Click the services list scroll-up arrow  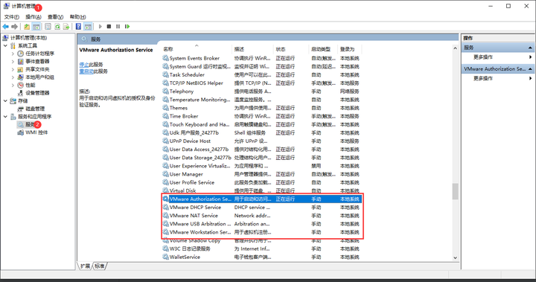455,48
